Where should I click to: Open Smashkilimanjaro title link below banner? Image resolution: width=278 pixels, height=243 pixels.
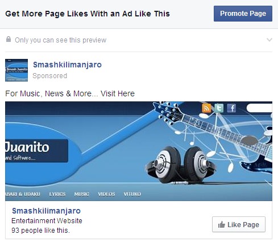point(46,211)
